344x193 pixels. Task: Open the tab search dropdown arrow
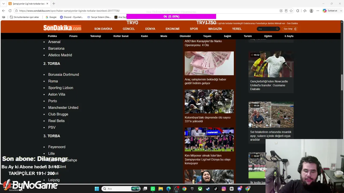click(x=3, y=3)
